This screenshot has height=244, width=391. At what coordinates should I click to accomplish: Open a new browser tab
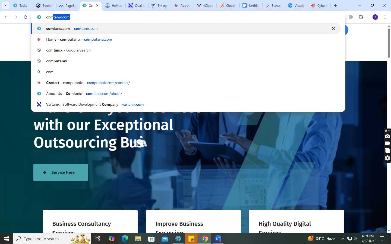pos(335,5)
